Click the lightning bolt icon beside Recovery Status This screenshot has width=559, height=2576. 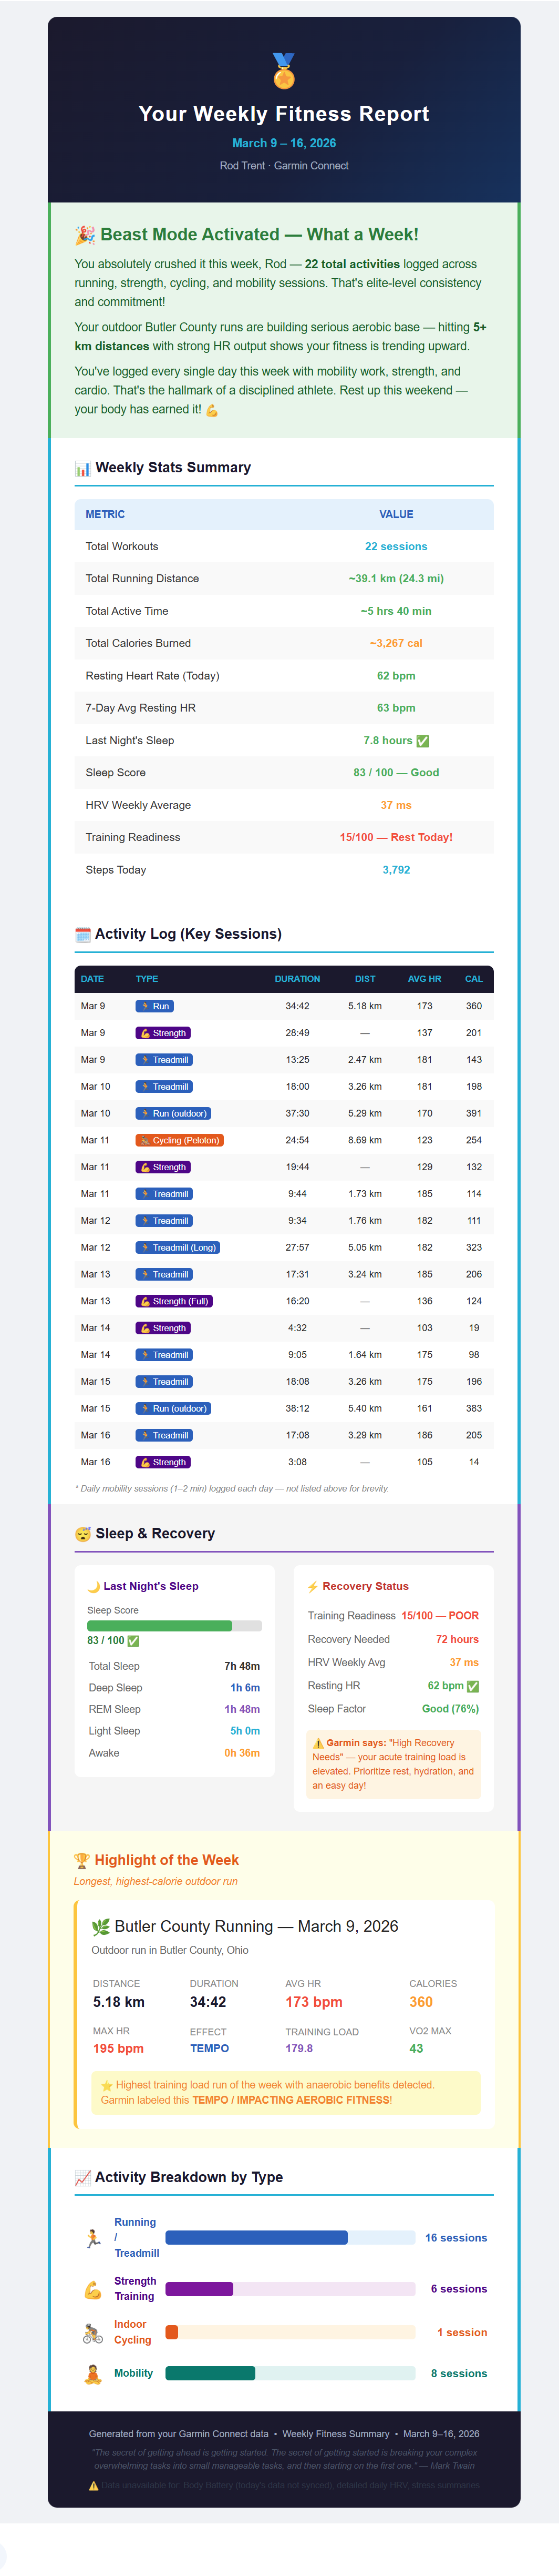coord(313,1587)
